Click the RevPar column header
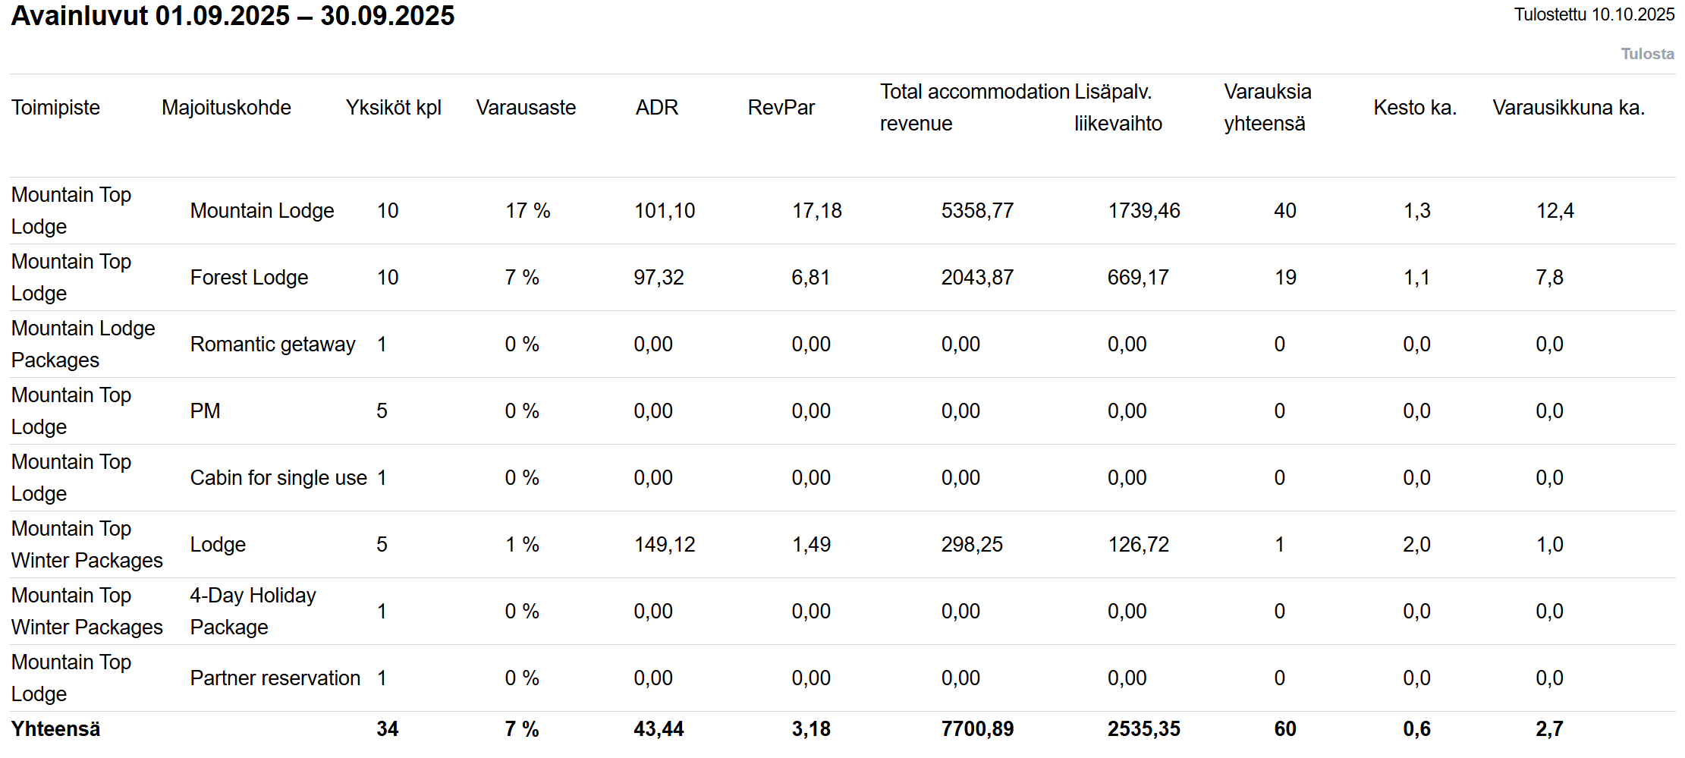This screenshot has width=1685, height=758. click(x=781, y=108)
